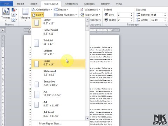168x126 pixels.
Task: Open the Mailings tab
Action: click(x=89, y=4)
